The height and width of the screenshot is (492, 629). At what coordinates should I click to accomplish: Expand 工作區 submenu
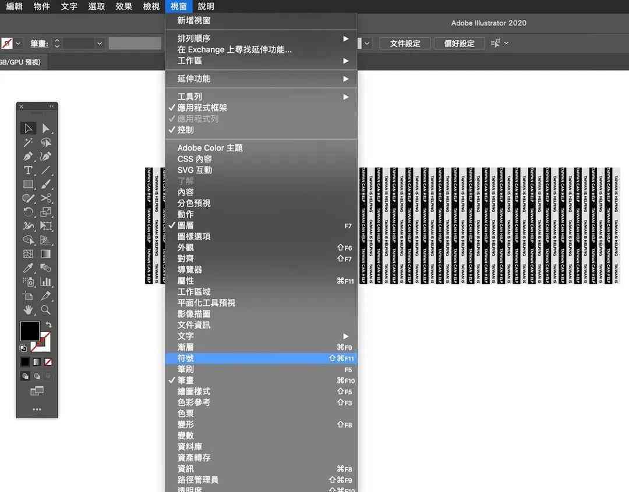click(261, 61)
